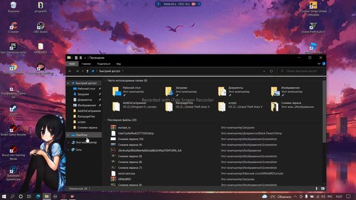Click the РУС language indicator in the tray
356x200 pixels.
(330, 196)
